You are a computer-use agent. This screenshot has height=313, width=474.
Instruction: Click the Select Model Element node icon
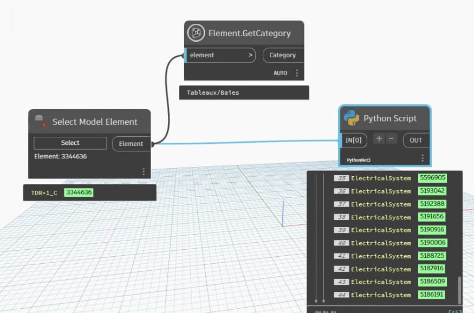[41, 121]
